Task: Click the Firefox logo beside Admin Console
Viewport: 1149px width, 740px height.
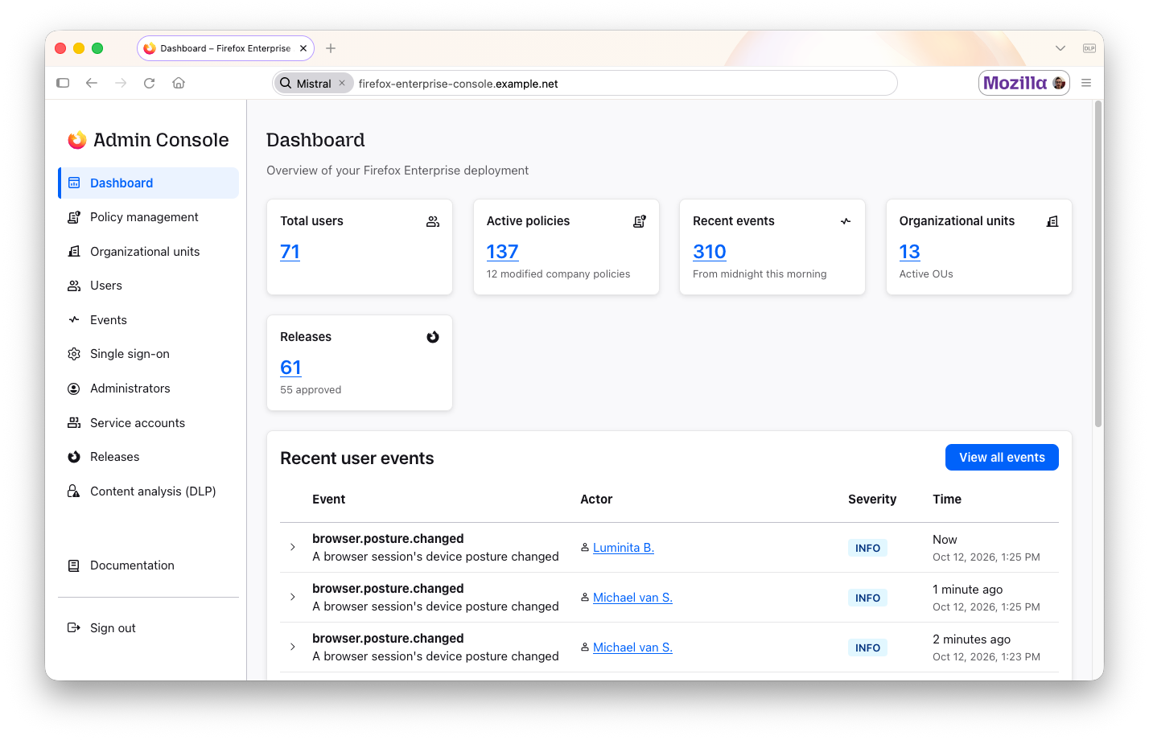Action: click(77, 140)
